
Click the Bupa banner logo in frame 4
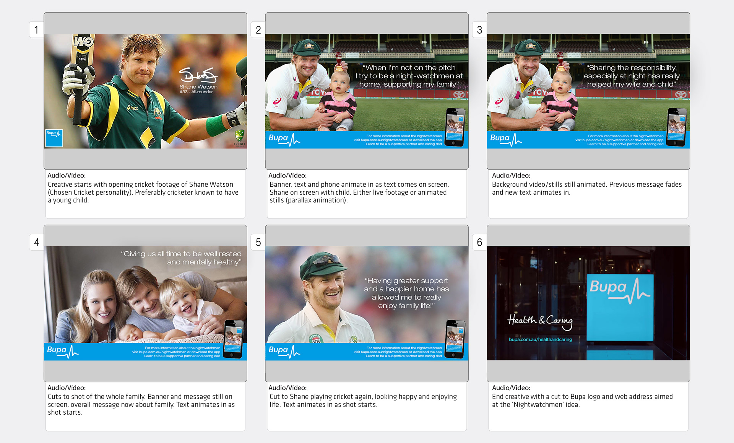63,352
